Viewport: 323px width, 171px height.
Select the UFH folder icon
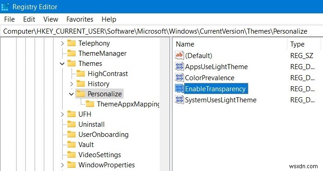72,114
